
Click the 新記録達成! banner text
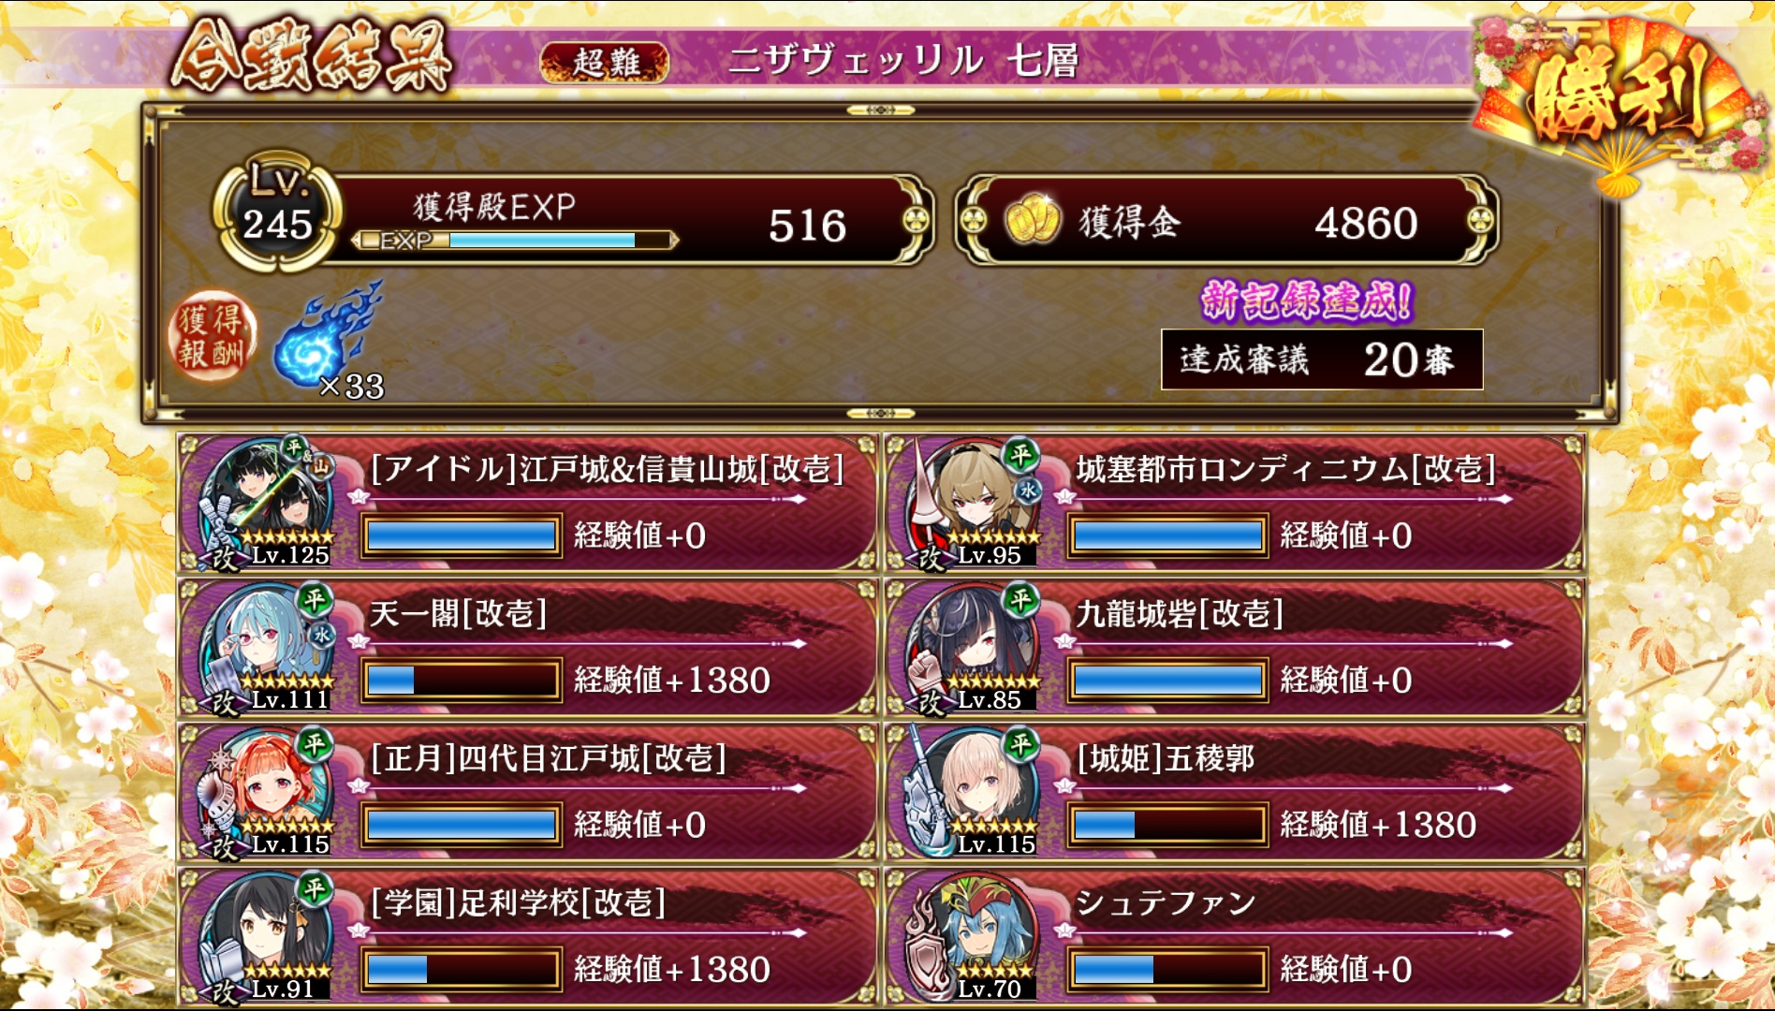1307,301
